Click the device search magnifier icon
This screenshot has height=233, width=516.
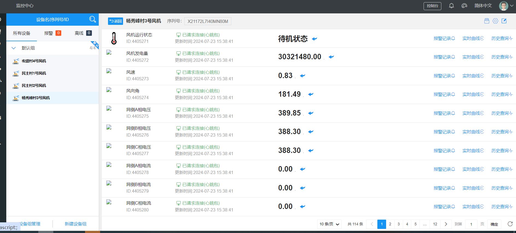tap(92, 19)
